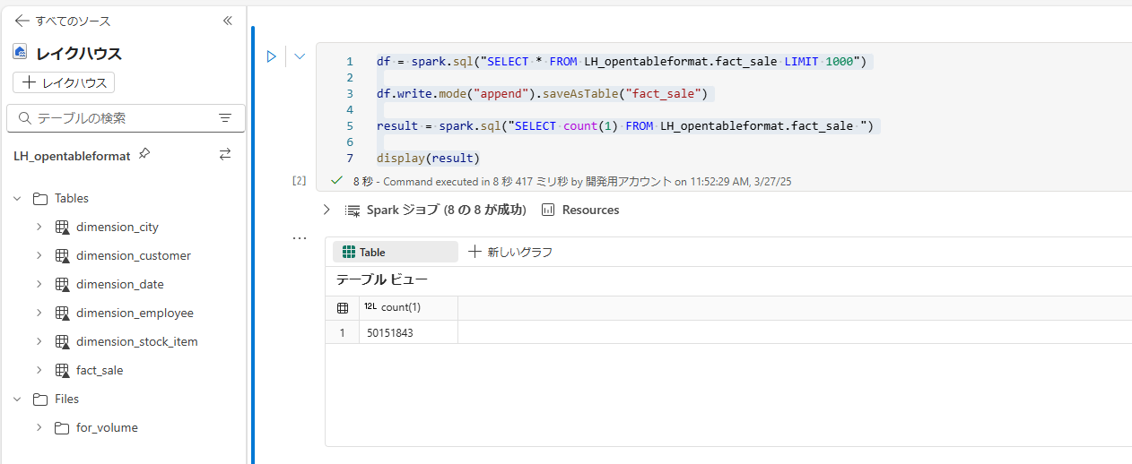Open the dimension_city table
Viewport: 1132px width, 464px height.
(x=118, y=227)
